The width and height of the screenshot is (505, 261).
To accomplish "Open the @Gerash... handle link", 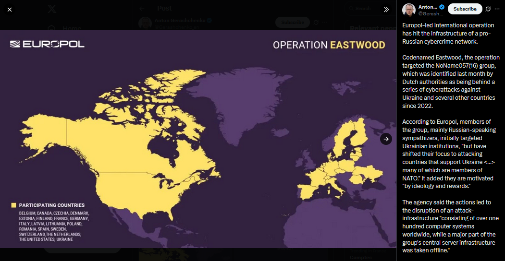I will pos(431,13).
